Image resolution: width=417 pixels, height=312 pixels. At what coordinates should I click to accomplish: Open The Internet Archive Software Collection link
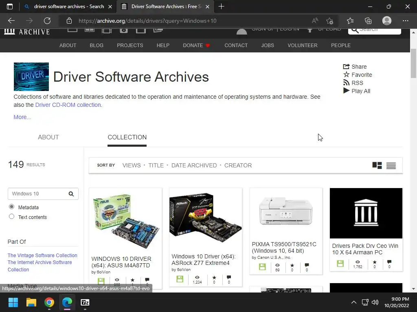40,266
